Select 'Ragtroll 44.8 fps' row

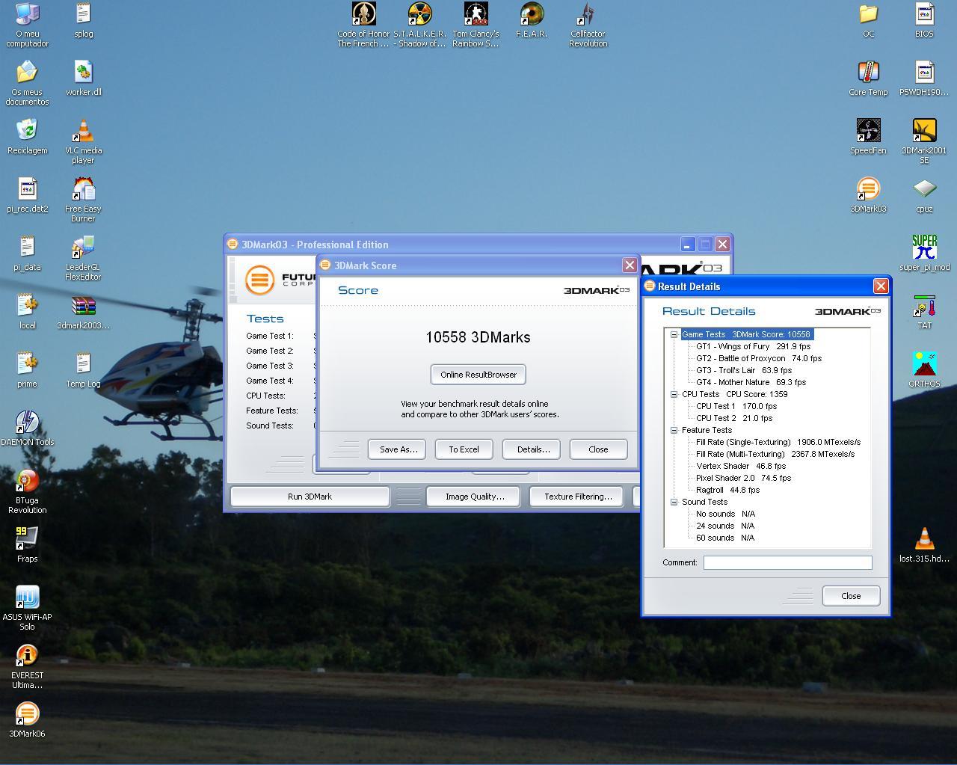click(727, 490)
